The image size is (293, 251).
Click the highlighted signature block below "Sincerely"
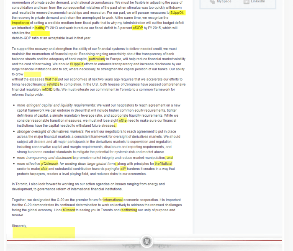pos(44,233)
